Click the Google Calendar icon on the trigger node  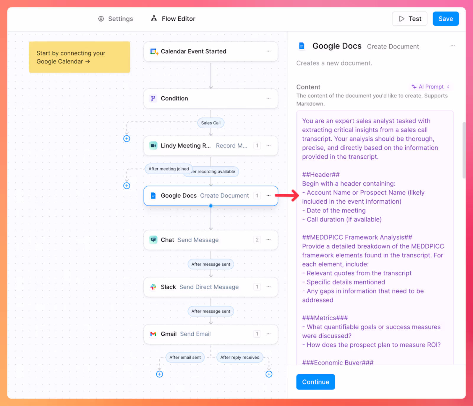click(154, 51)
